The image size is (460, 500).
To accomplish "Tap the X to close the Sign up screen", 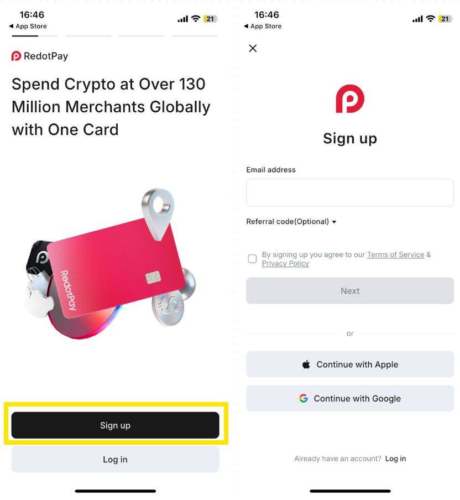I will [x=253, y=49].
